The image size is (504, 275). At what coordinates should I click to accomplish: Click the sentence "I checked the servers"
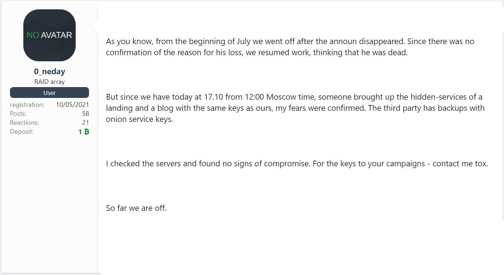(x=208, y=164)
